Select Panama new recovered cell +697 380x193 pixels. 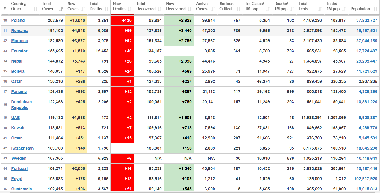pyautogui.click(x=179, y=92)
